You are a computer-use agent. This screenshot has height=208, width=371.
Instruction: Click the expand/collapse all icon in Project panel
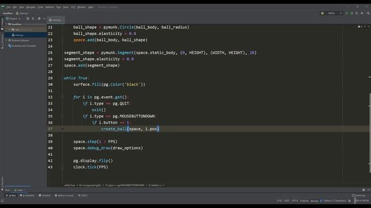click(33, 18)
